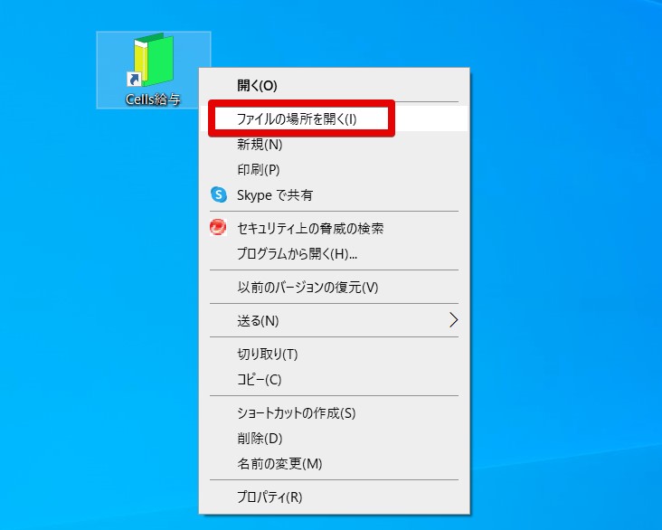This screenshot has height=530, width=662.
Task: Expand the 送る(N) submenu arrow
Action: (454, 320)
